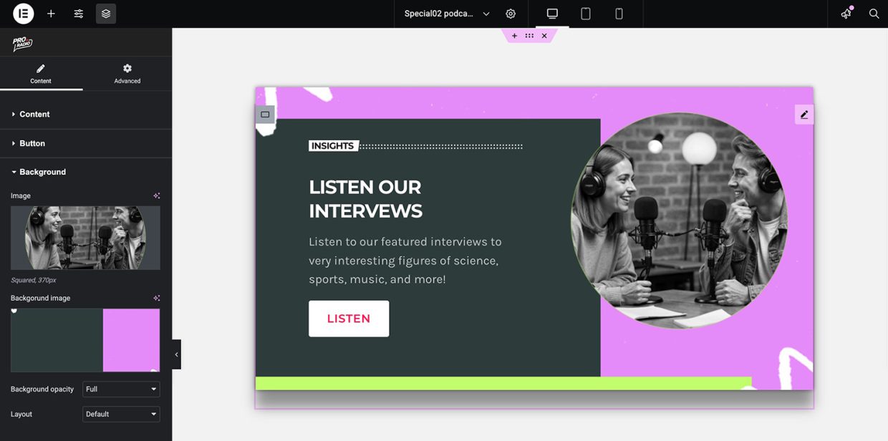Switch to the Advanced tab
The width and height of the screenshot is (888, 441).
pyautogui.click(x=127, y=73)
